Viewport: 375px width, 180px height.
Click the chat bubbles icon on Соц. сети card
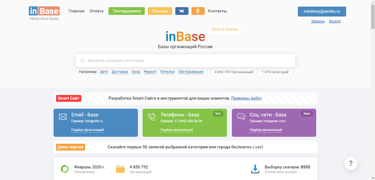tap(241, 117)
